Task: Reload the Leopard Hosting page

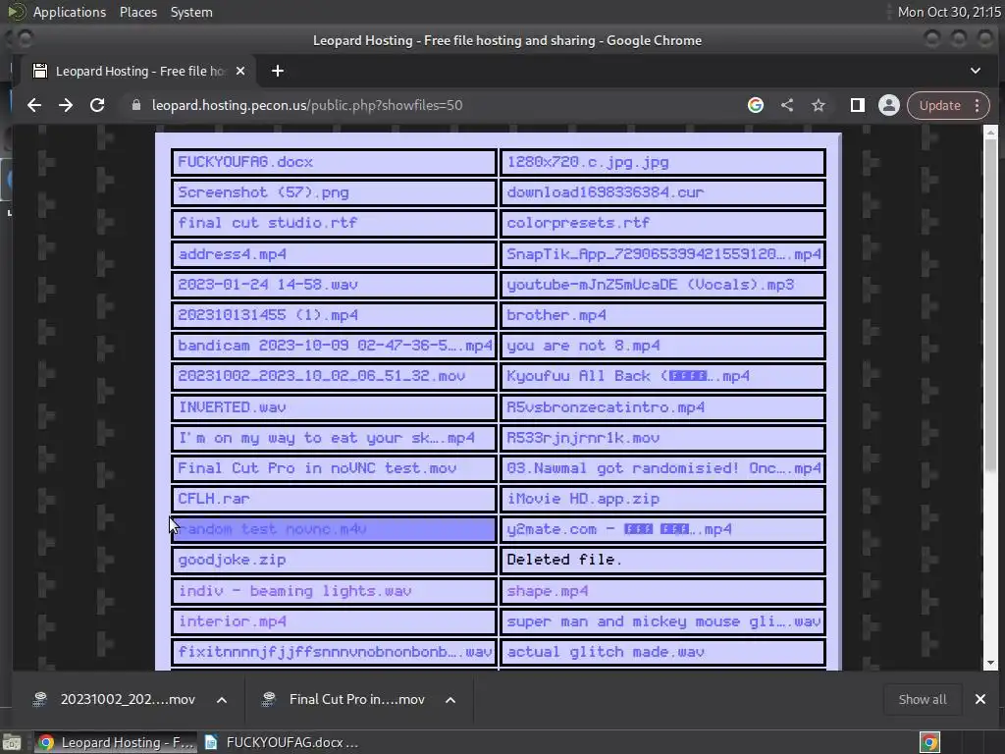Action: pos(97,105)
